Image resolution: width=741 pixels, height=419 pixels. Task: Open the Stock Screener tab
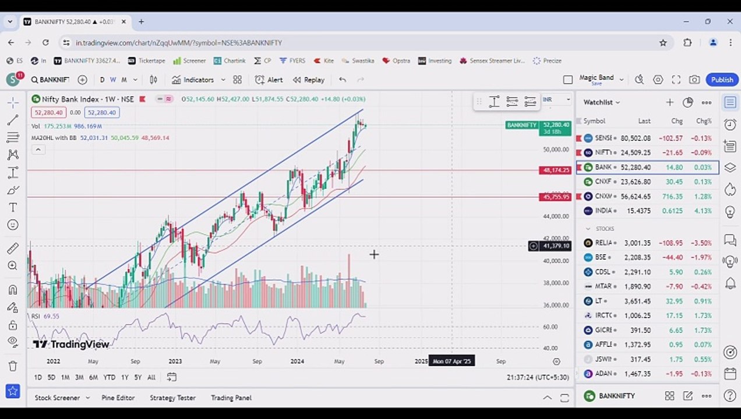pyautogui.click(x=57, y=398)
